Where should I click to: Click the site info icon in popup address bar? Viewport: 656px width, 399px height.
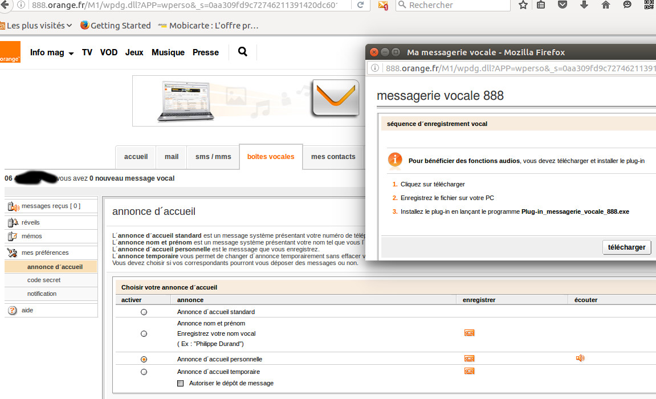pos(375,68)
